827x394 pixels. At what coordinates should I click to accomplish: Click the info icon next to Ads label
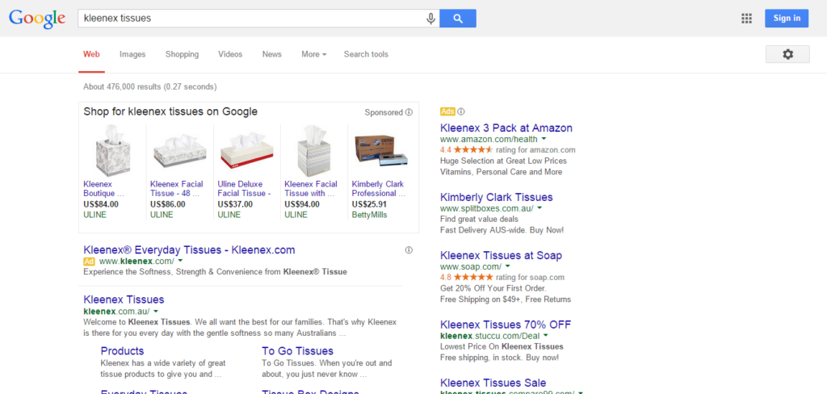point(461,111)
